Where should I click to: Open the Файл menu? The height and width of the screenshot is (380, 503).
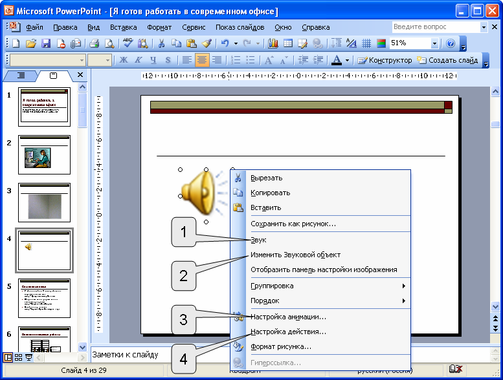point(35,27)
